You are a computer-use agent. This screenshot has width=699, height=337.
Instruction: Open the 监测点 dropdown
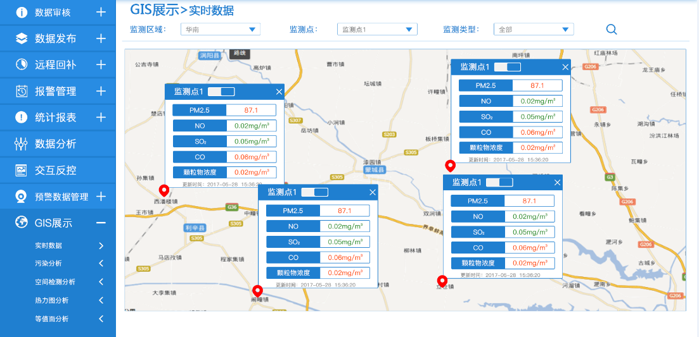[x=377, y=29]
